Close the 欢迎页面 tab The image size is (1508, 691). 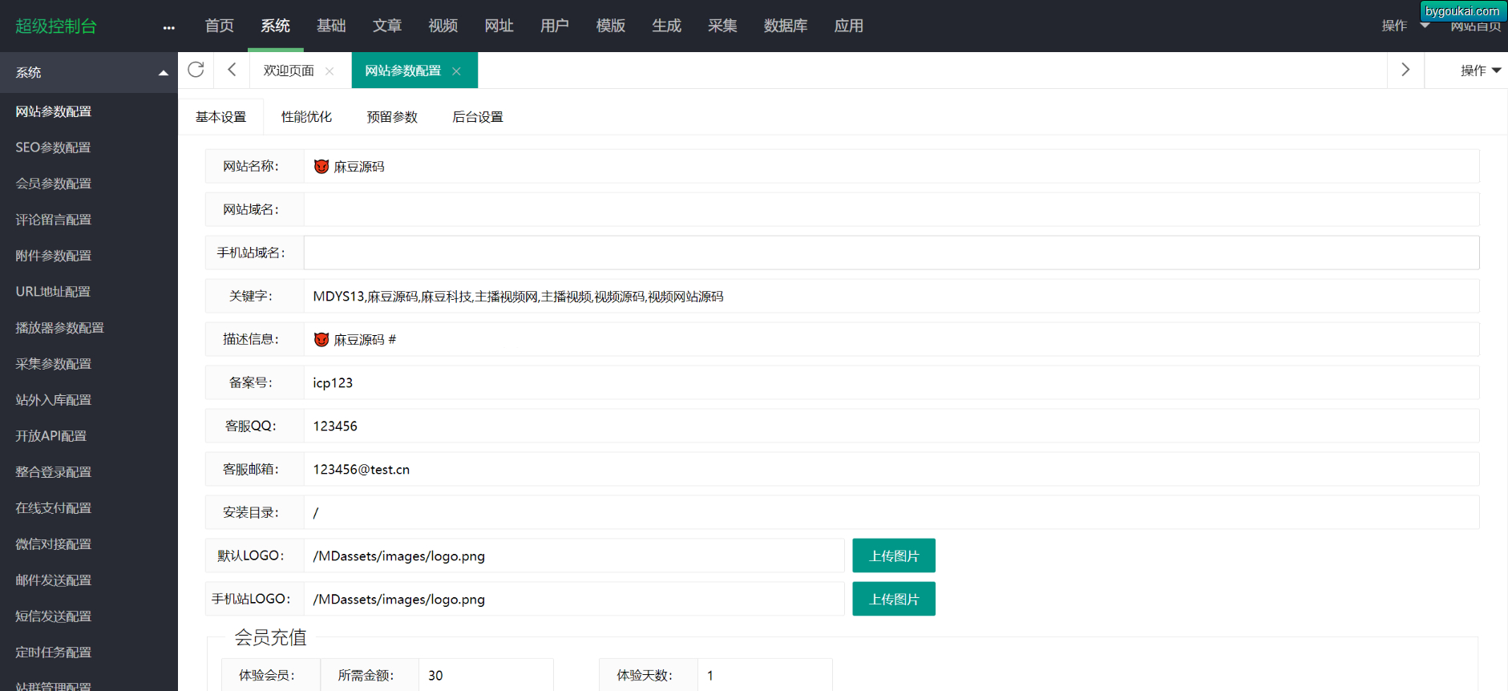click(x=329, y=71)
